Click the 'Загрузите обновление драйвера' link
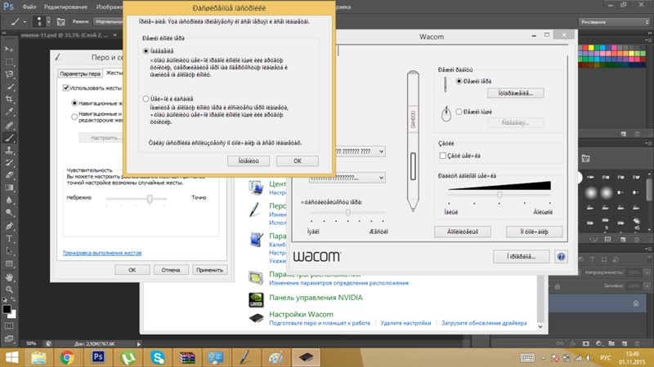 484,323
